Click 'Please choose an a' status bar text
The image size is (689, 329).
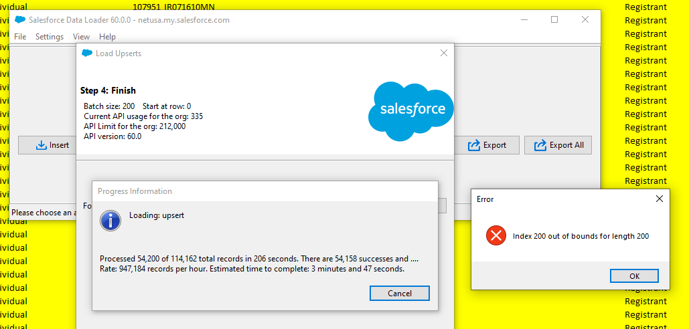click(44, 213)
